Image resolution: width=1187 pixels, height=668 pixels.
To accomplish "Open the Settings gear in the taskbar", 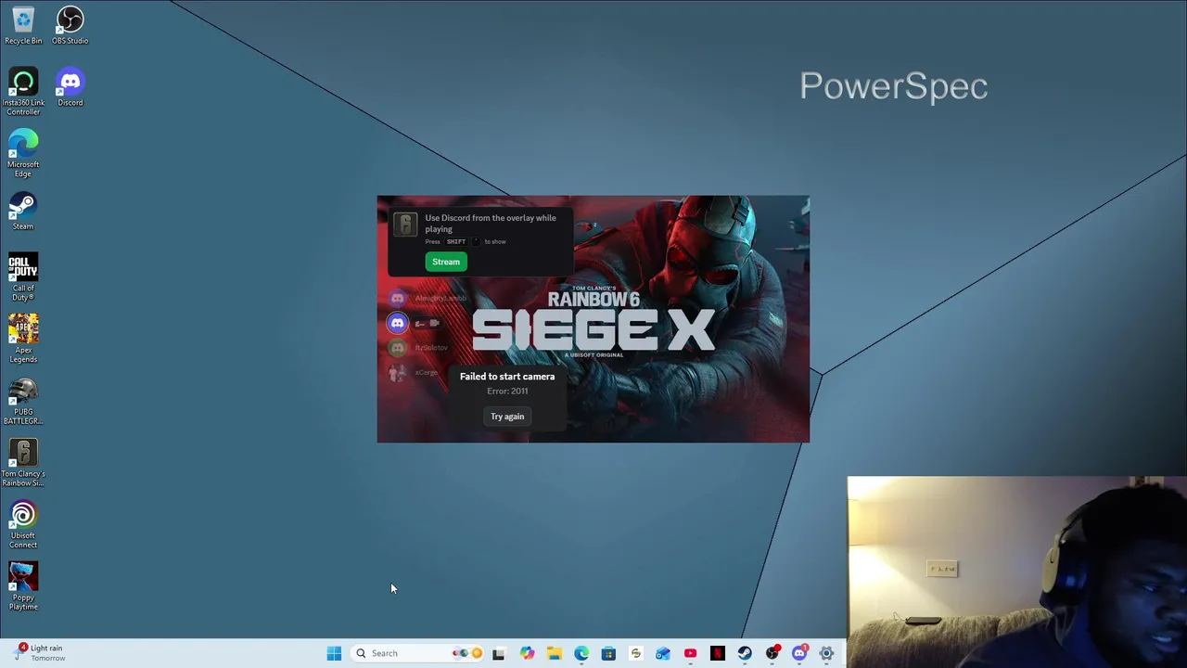I will [x=826, y=653].
